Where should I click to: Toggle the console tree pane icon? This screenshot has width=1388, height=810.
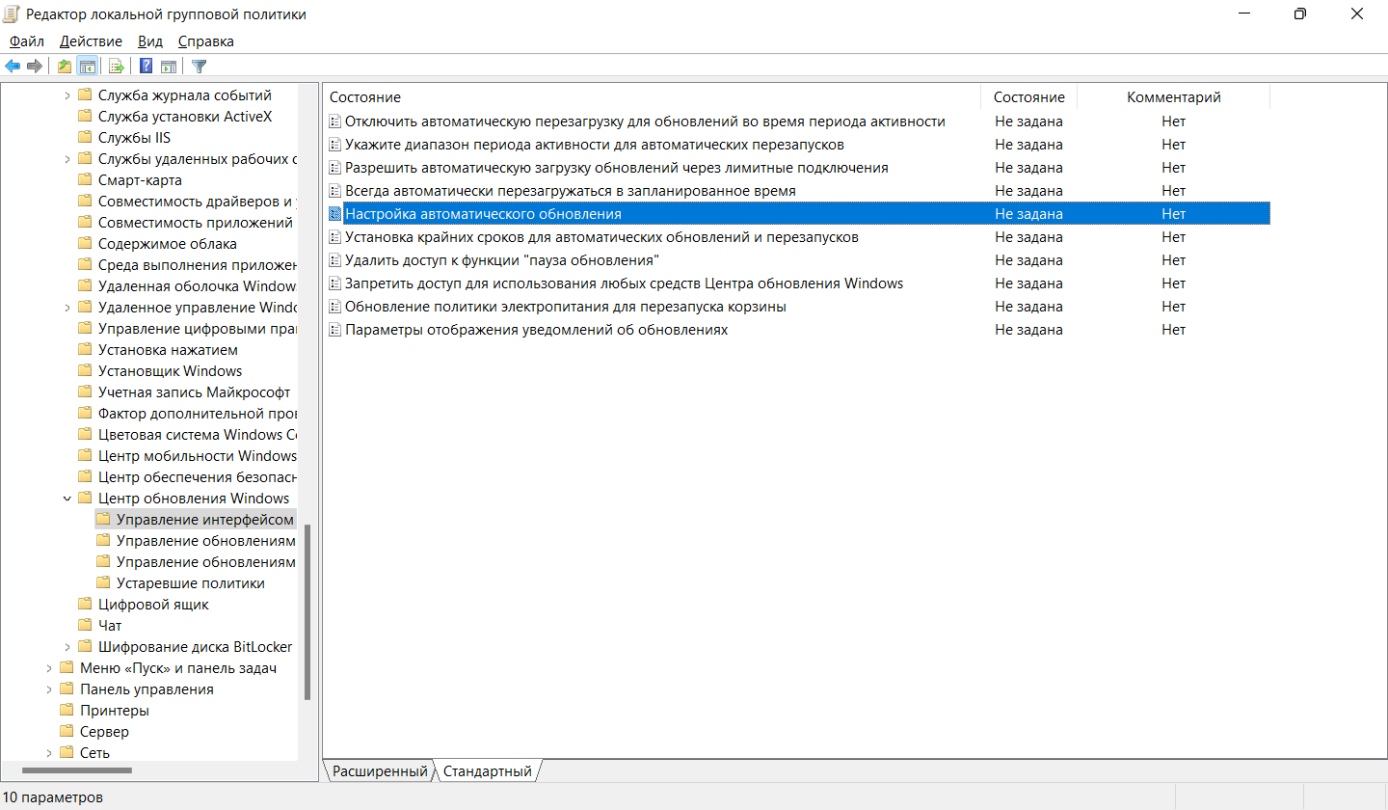[88, 67]
